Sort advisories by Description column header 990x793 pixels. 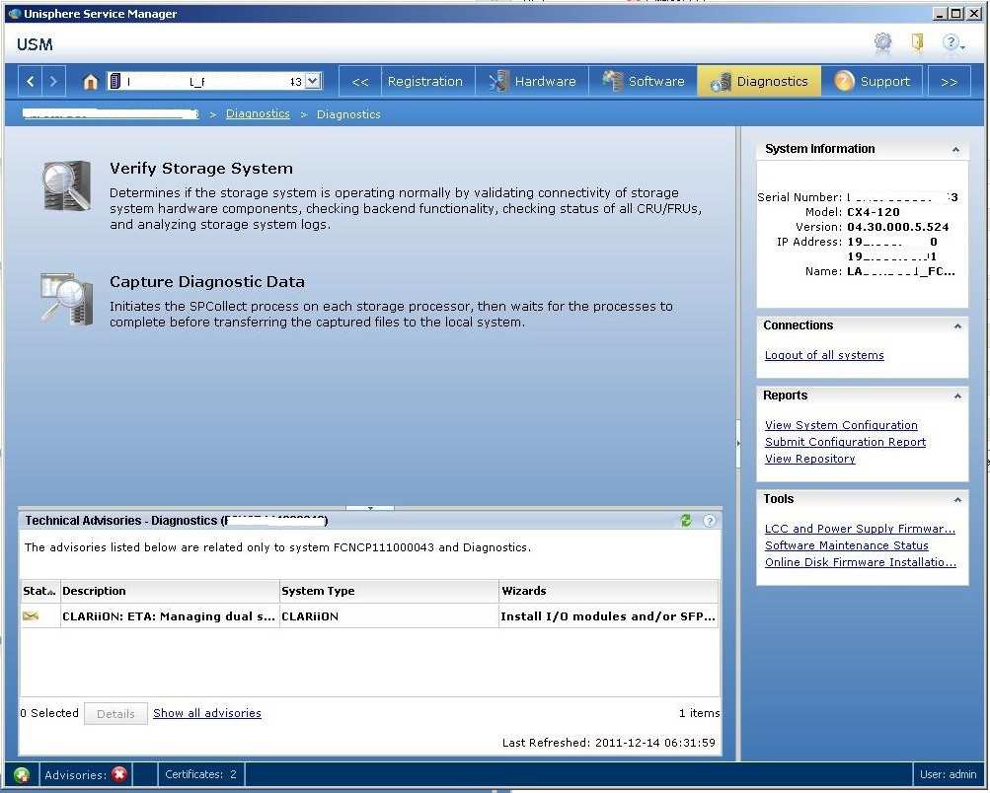click(170, 591)
